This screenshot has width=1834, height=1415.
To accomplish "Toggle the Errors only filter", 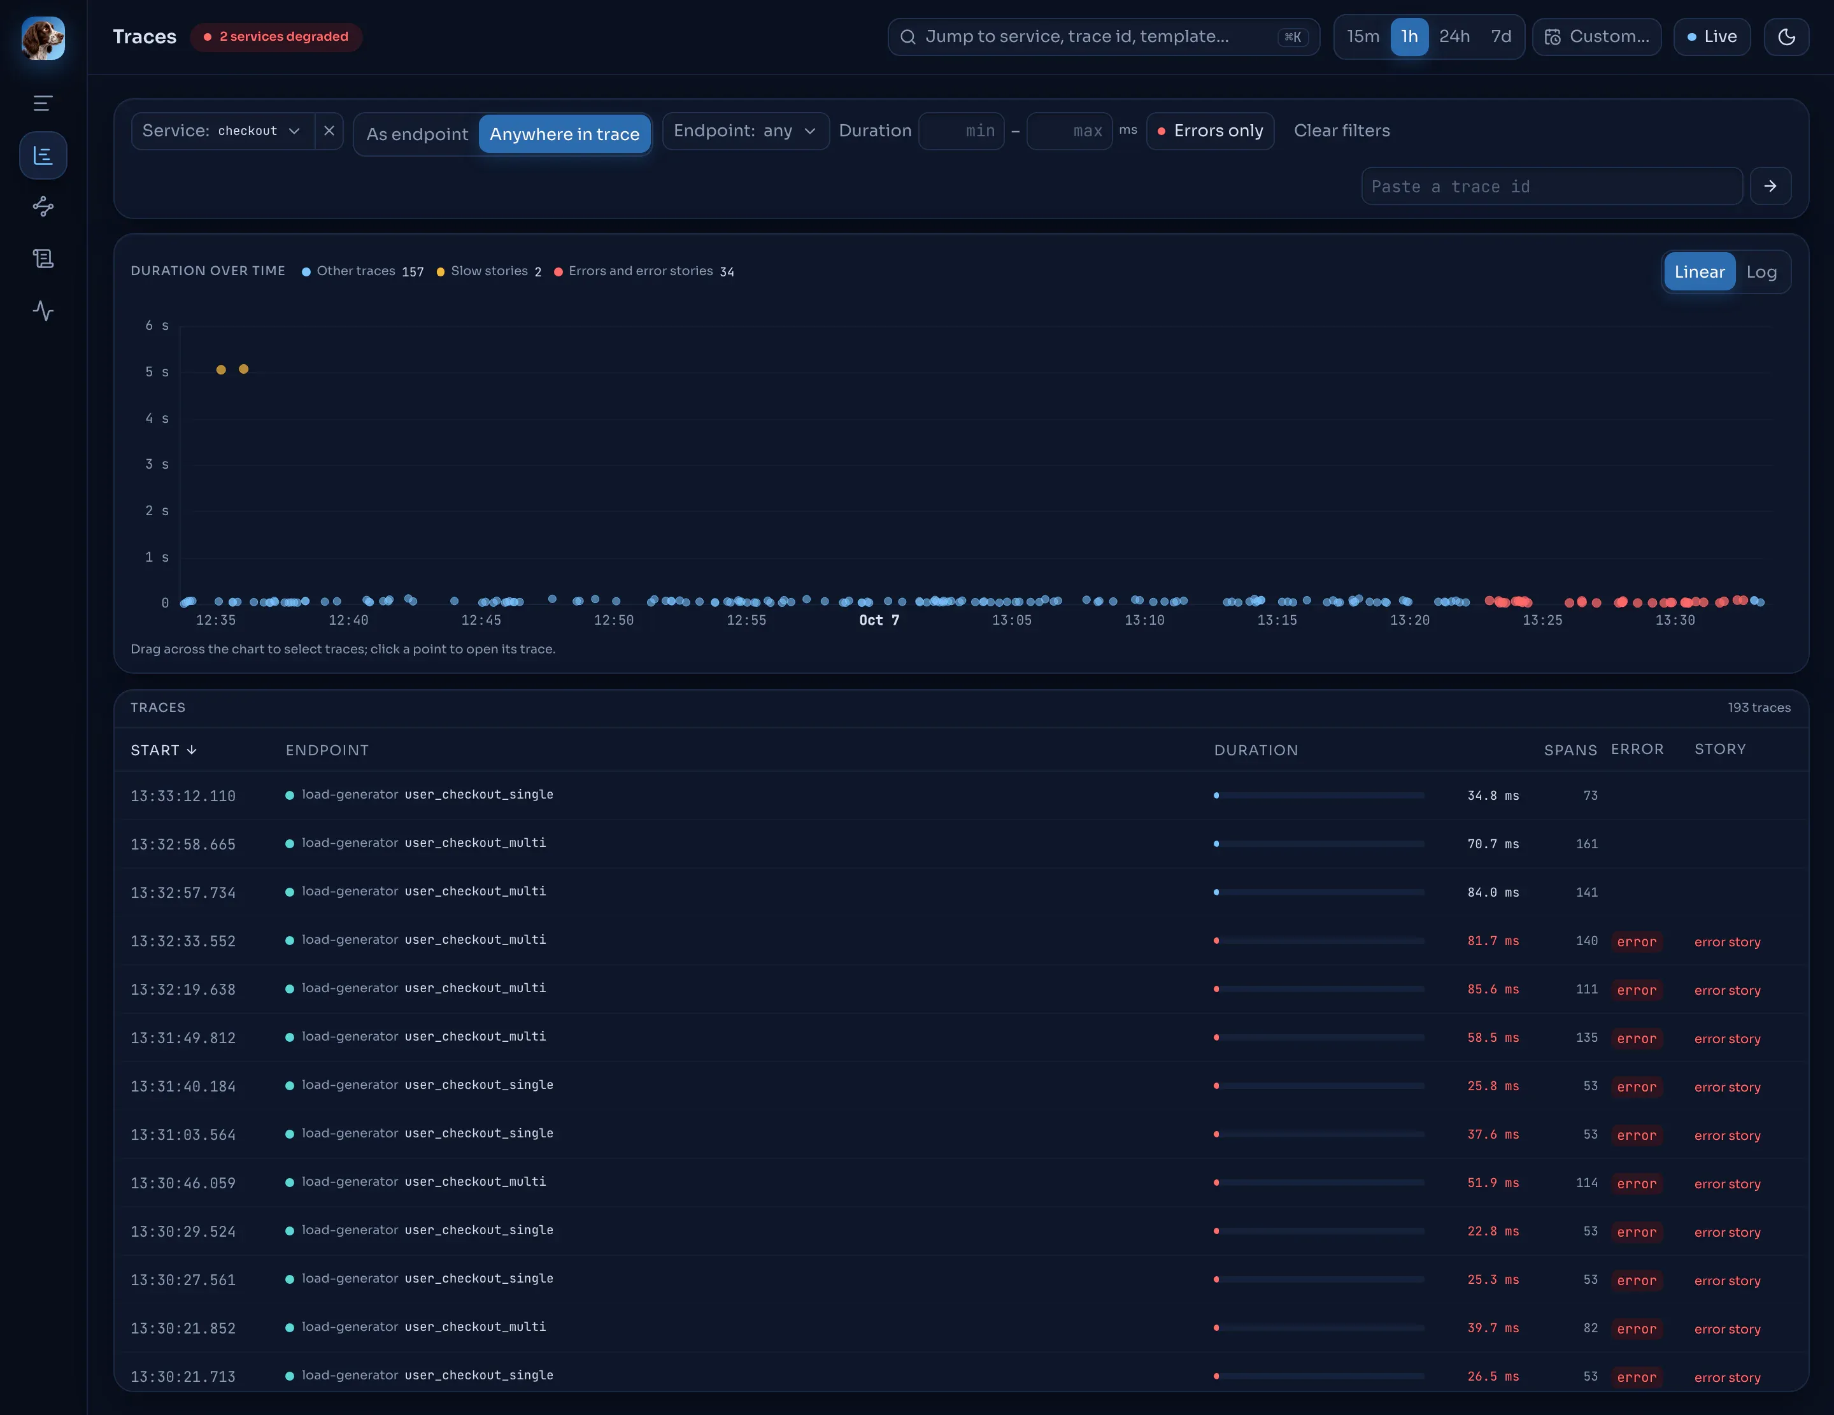I will [x=1210, y=131].
